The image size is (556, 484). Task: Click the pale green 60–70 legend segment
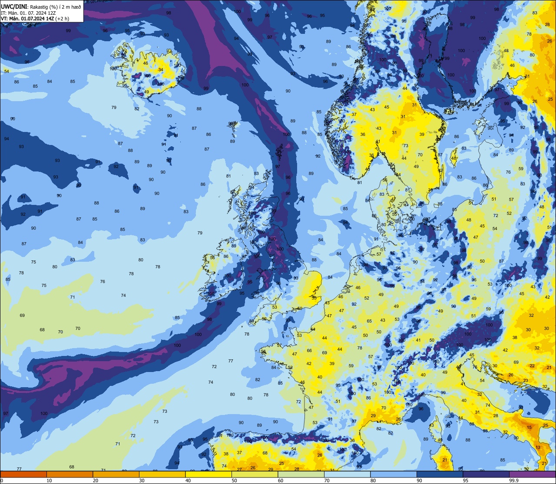pos(301,474)
